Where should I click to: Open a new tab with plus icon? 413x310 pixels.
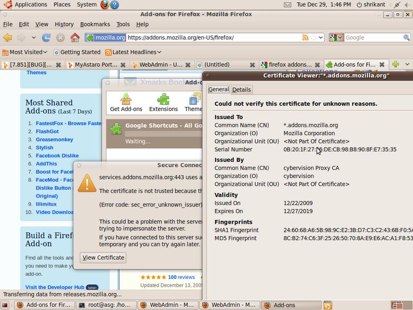395,64
